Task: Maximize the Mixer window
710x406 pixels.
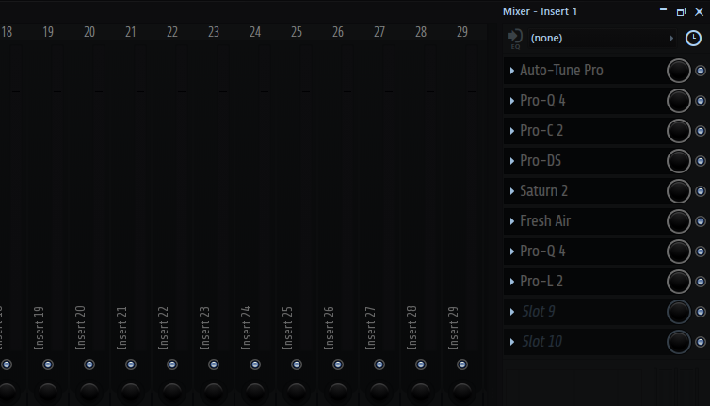Action: click(x=681, y=12)
